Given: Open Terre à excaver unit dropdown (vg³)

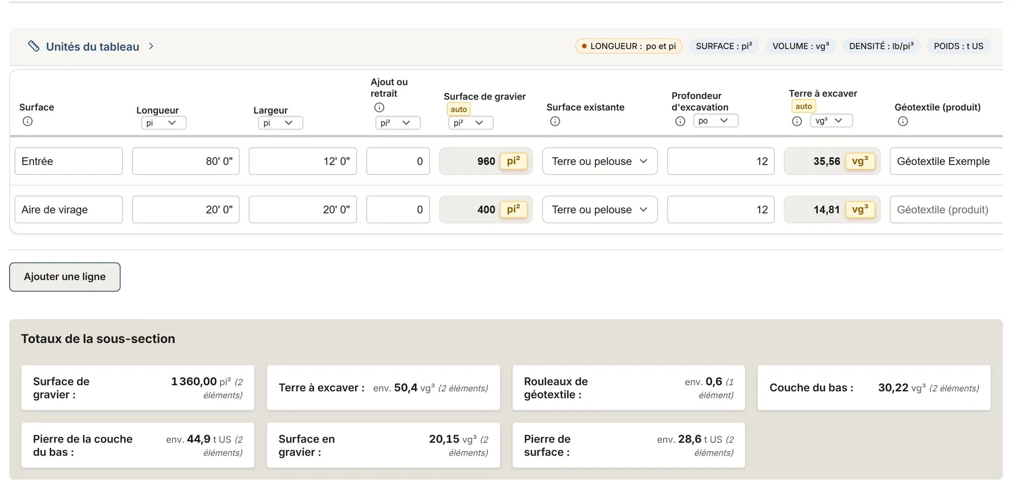Looking at the screenshot, I should pos(831,120).
